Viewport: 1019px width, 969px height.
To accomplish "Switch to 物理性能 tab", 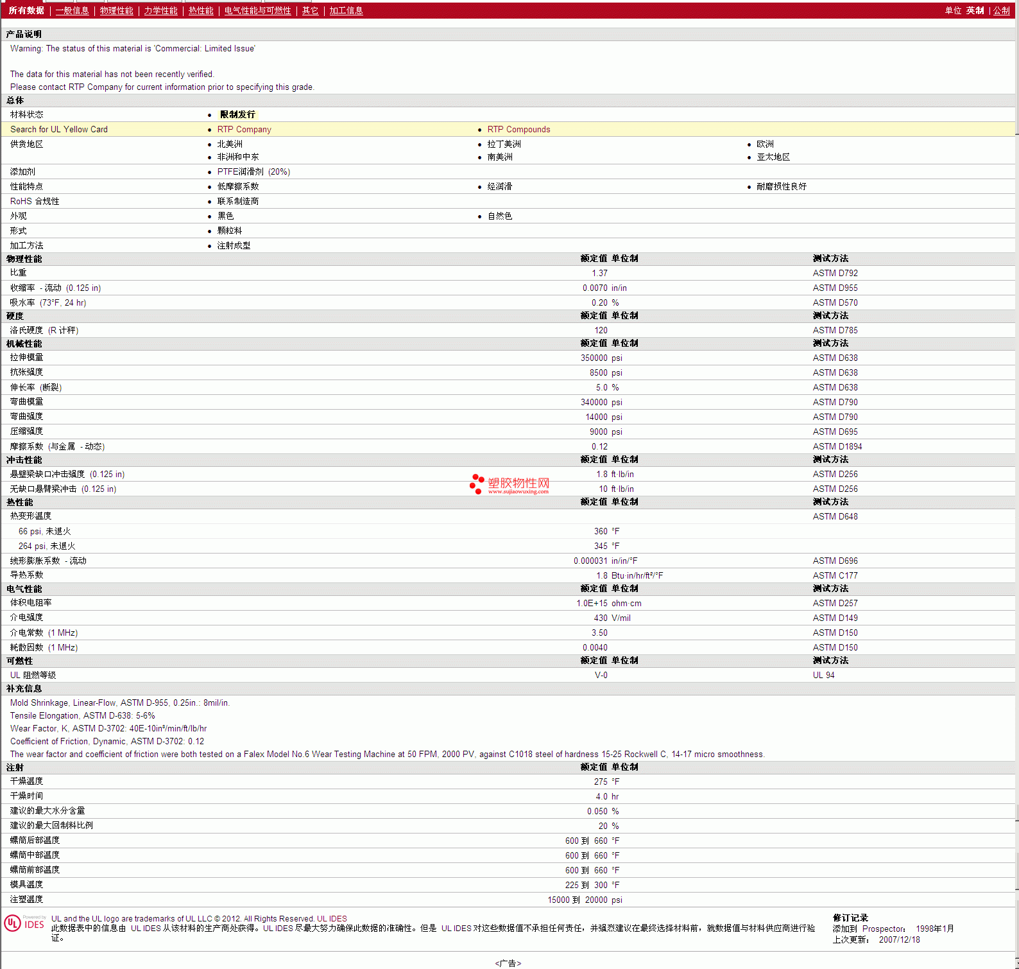I will (116, 11).
